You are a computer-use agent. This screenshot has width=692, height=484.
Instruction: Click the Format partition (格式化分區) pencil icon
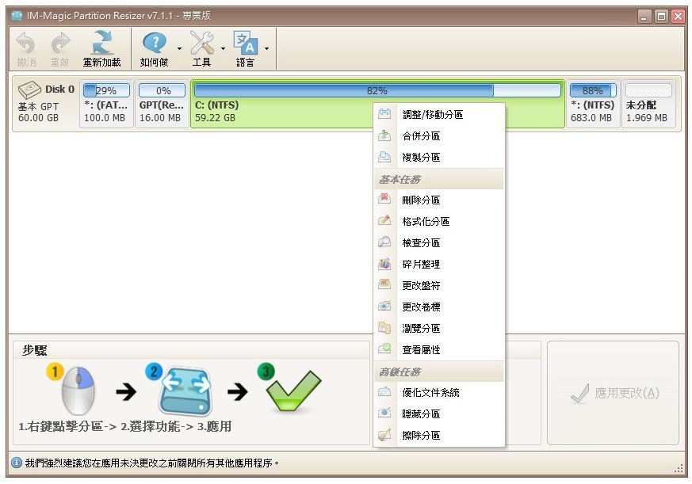click(384, 220)
